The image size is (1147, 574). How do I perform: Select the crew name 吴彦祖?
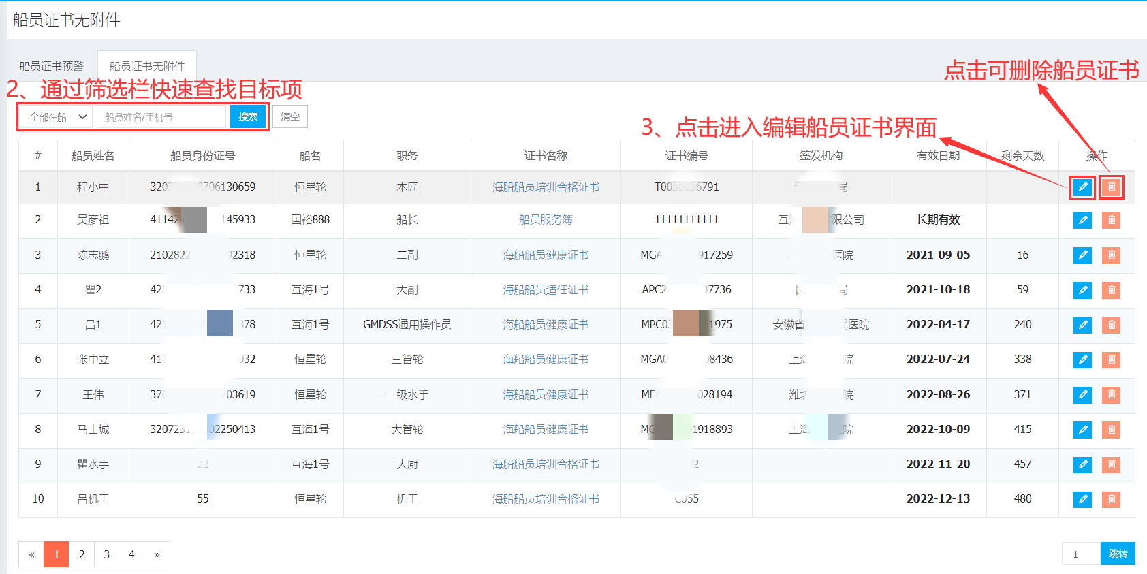coord(93,220)
